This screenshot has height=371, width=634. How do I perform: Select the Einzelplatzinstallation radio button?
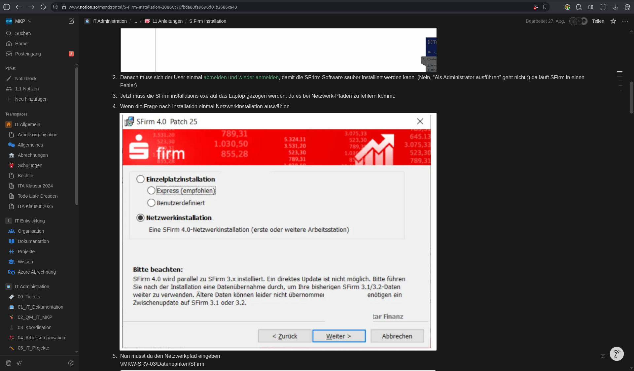140,179
